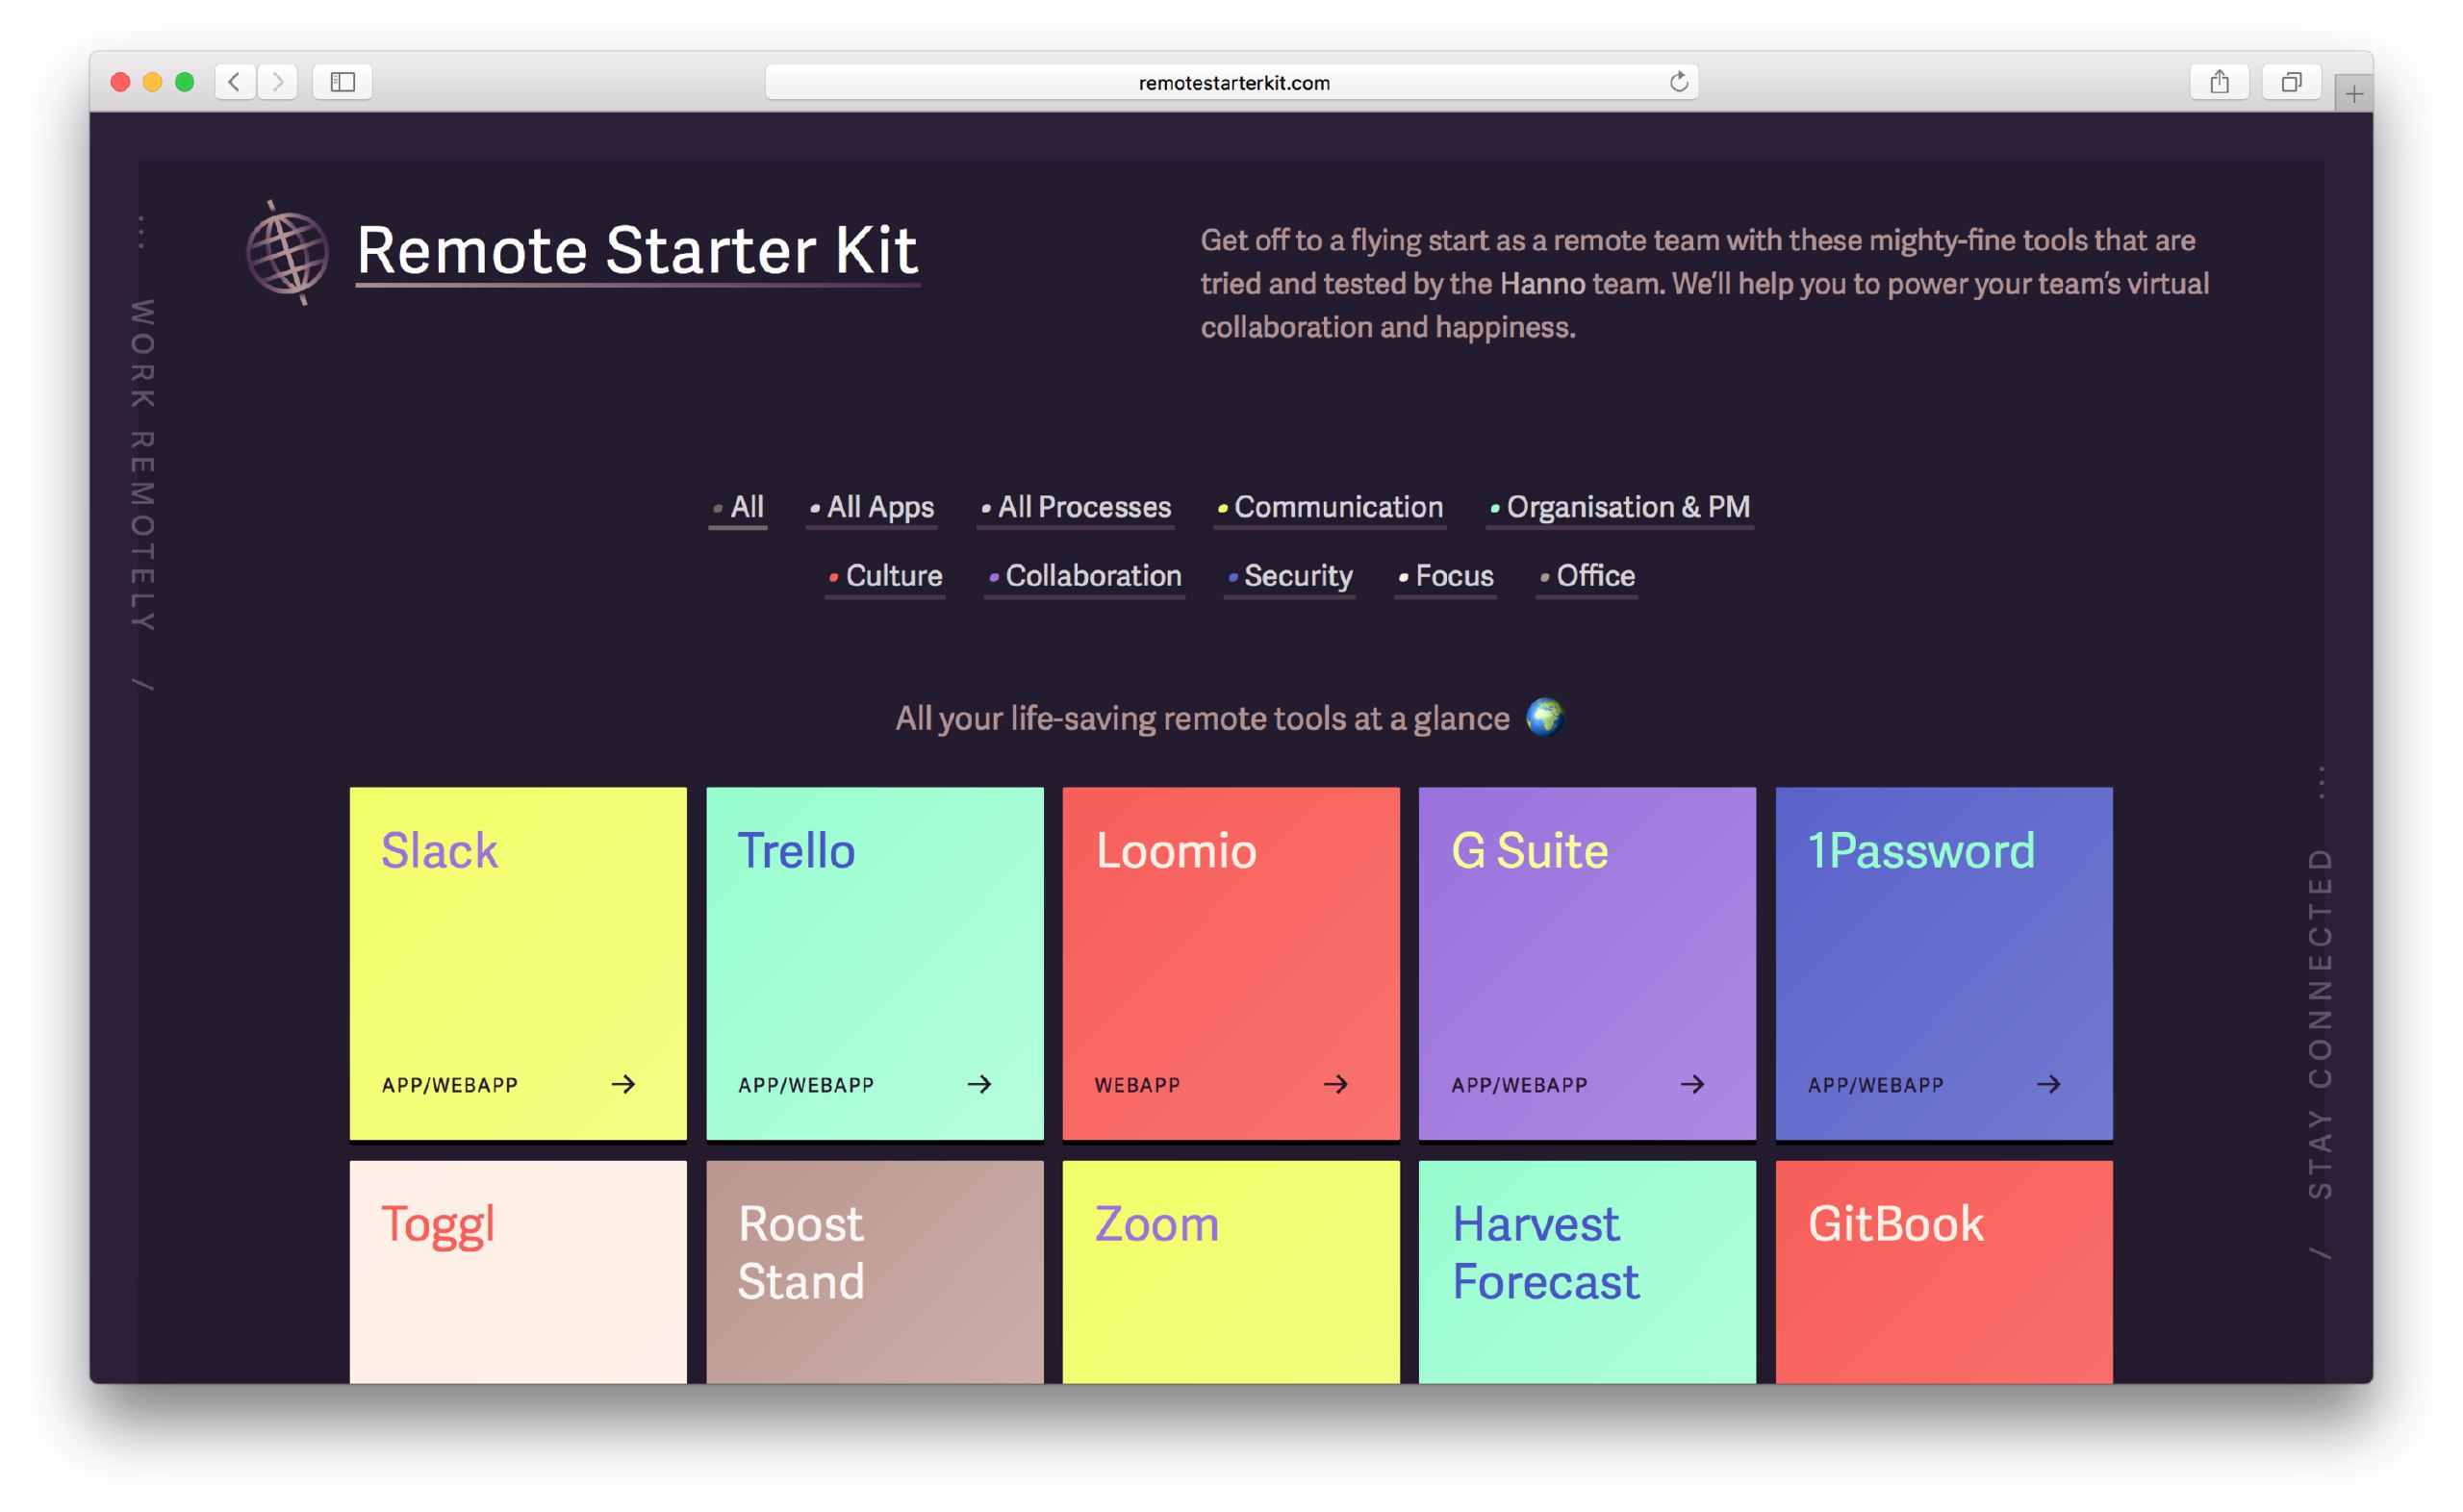Open the G Suite tool card
Screen dimensions: 2463x1512
pos(1587,963)
